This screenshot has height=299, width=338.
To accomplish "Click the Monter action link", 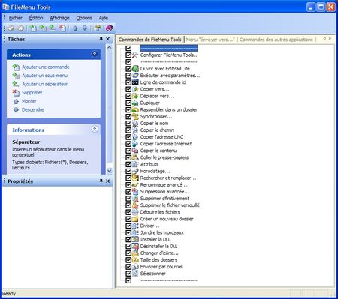I will click(29, 101).
